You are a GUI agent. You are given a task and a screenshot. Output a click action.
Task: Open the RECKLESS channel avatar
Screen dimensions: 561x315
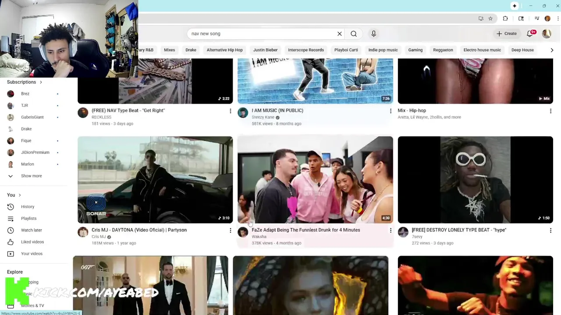point(83,113)
